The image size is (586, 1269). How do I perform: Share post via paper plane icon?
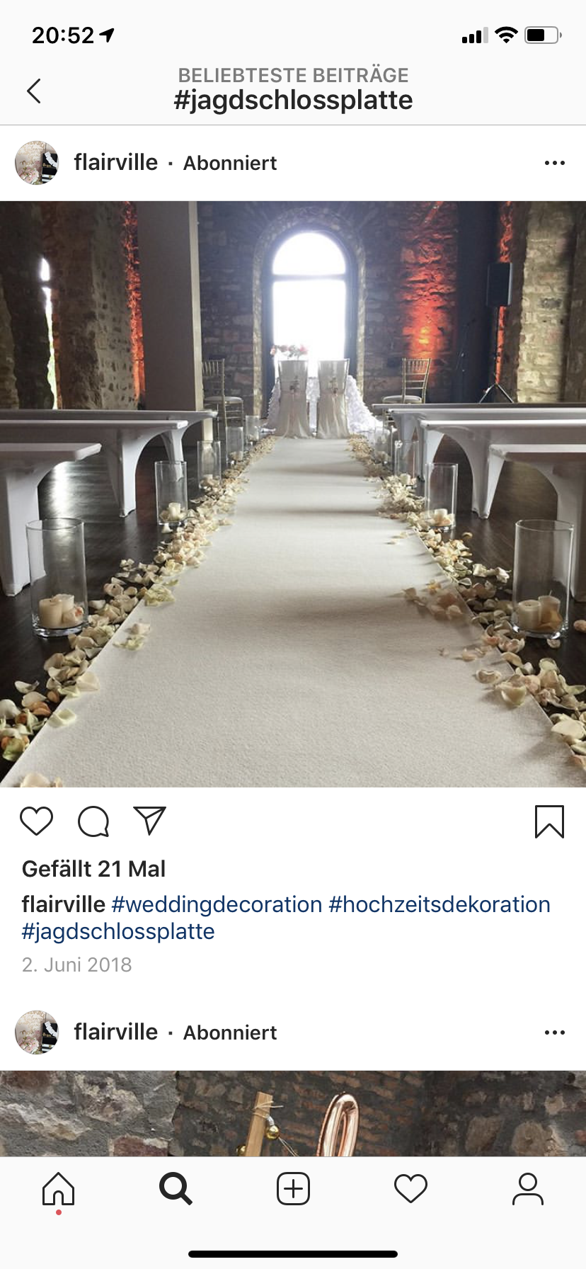150,821
